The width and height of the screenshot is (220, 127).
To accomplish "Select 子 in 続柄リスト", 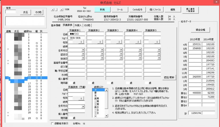I will tap(98, 90).
